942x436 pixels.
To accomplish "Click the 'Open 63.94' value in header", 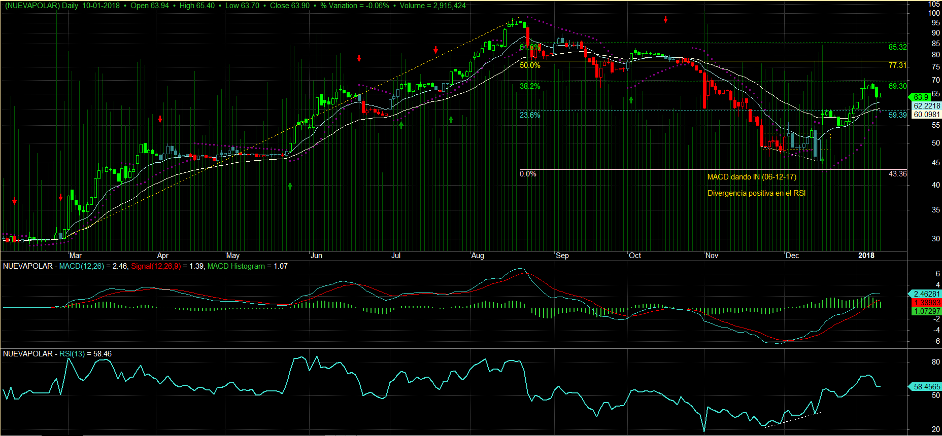I will (x=150, y=6).
